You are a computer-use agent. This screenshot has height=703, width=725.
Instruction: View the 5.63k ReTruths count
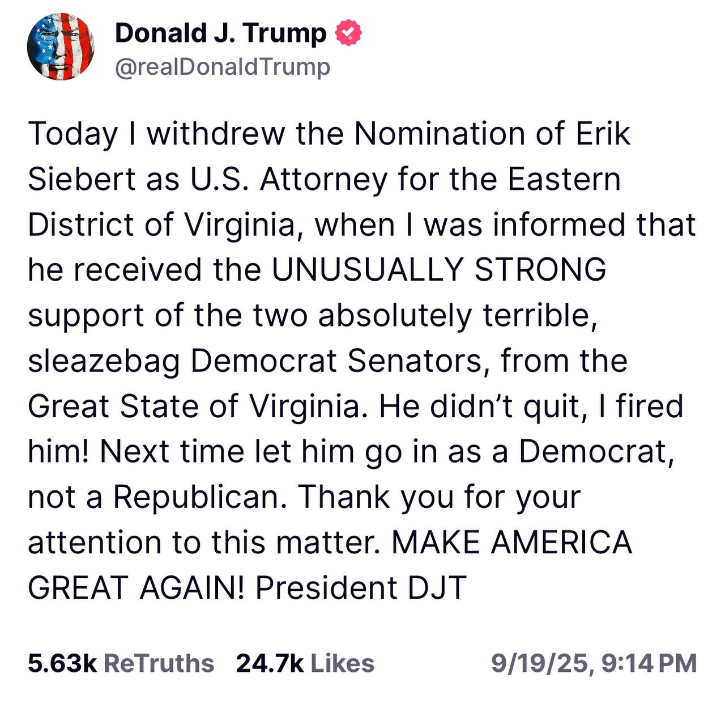tap(62, 663)
